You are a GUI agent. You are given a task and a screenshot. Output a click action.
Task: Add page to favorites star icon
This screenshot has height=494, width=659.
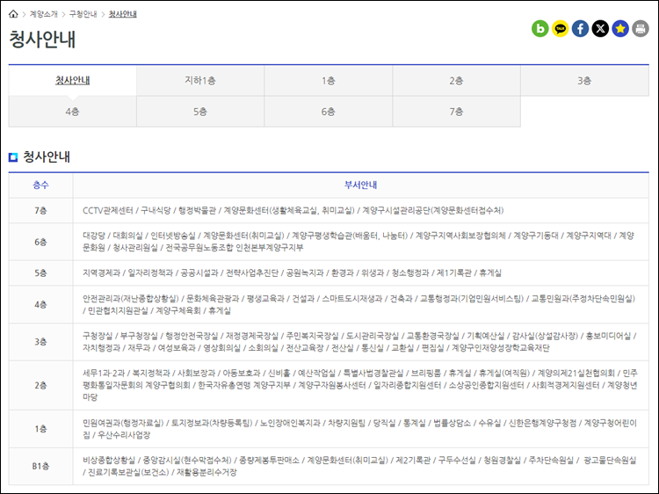point(620,29)
